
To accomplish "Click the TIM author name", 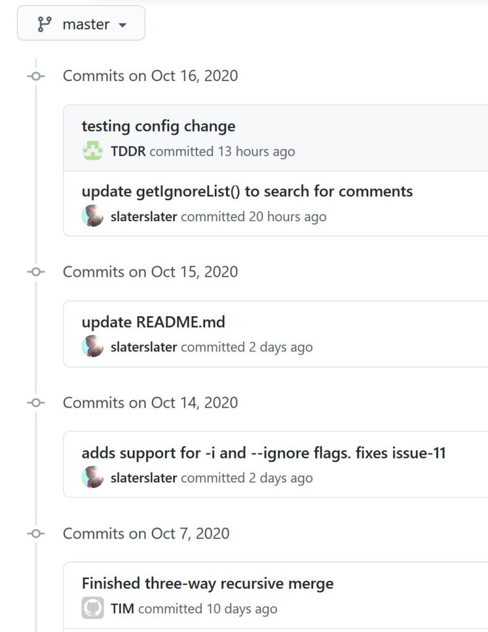I will click(x=123, y=609).
